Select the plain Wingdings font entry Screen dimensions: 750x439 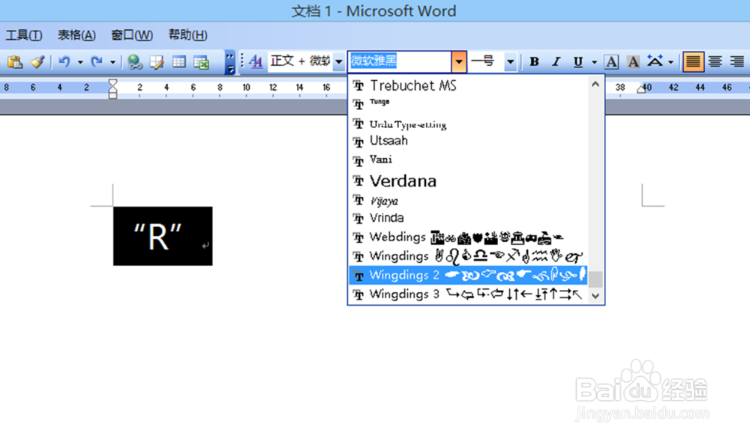[x=468, y=256]
